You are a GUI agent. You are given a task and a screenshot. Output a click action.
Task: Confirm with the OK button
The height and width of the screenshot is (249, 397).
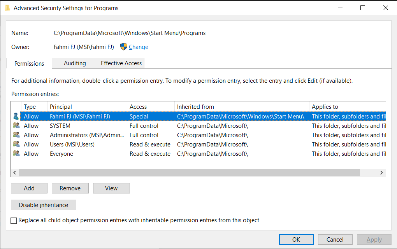click(296, 240)
